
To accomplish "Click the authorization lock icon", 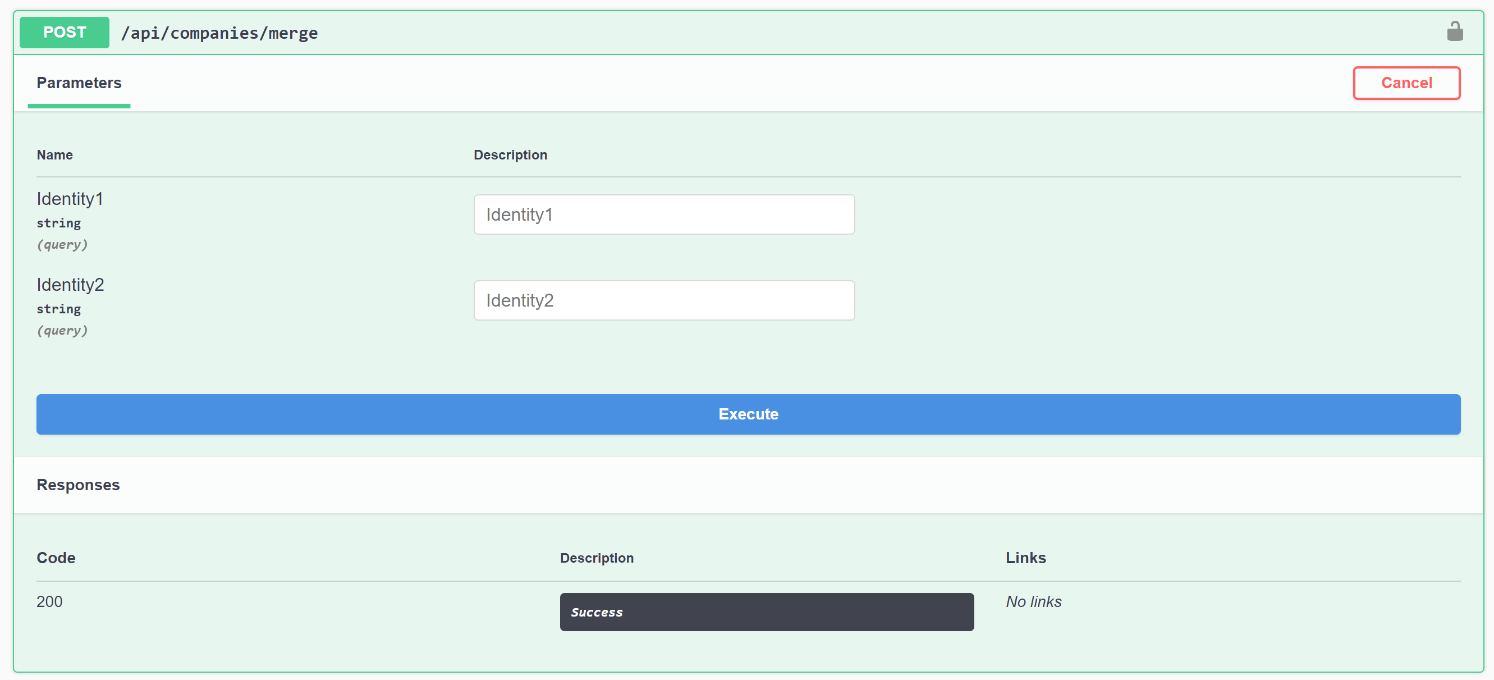I will [x=1455, y=31].
